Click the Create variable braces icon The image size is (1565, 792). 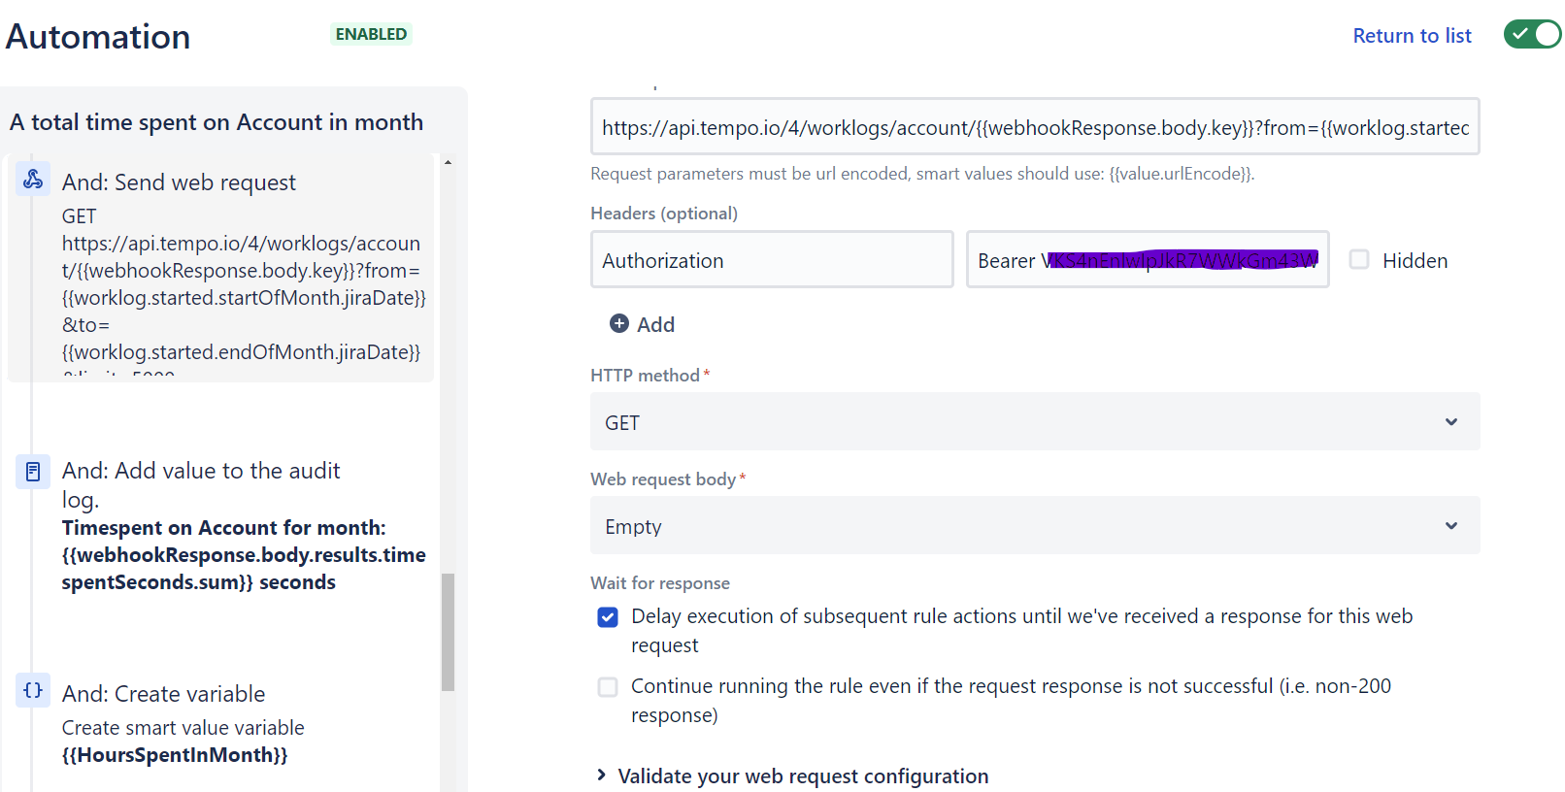point(33,690)
